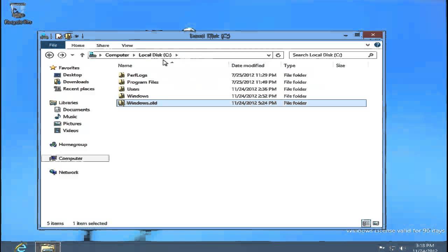Open the Pictures library

pos(72,124)
